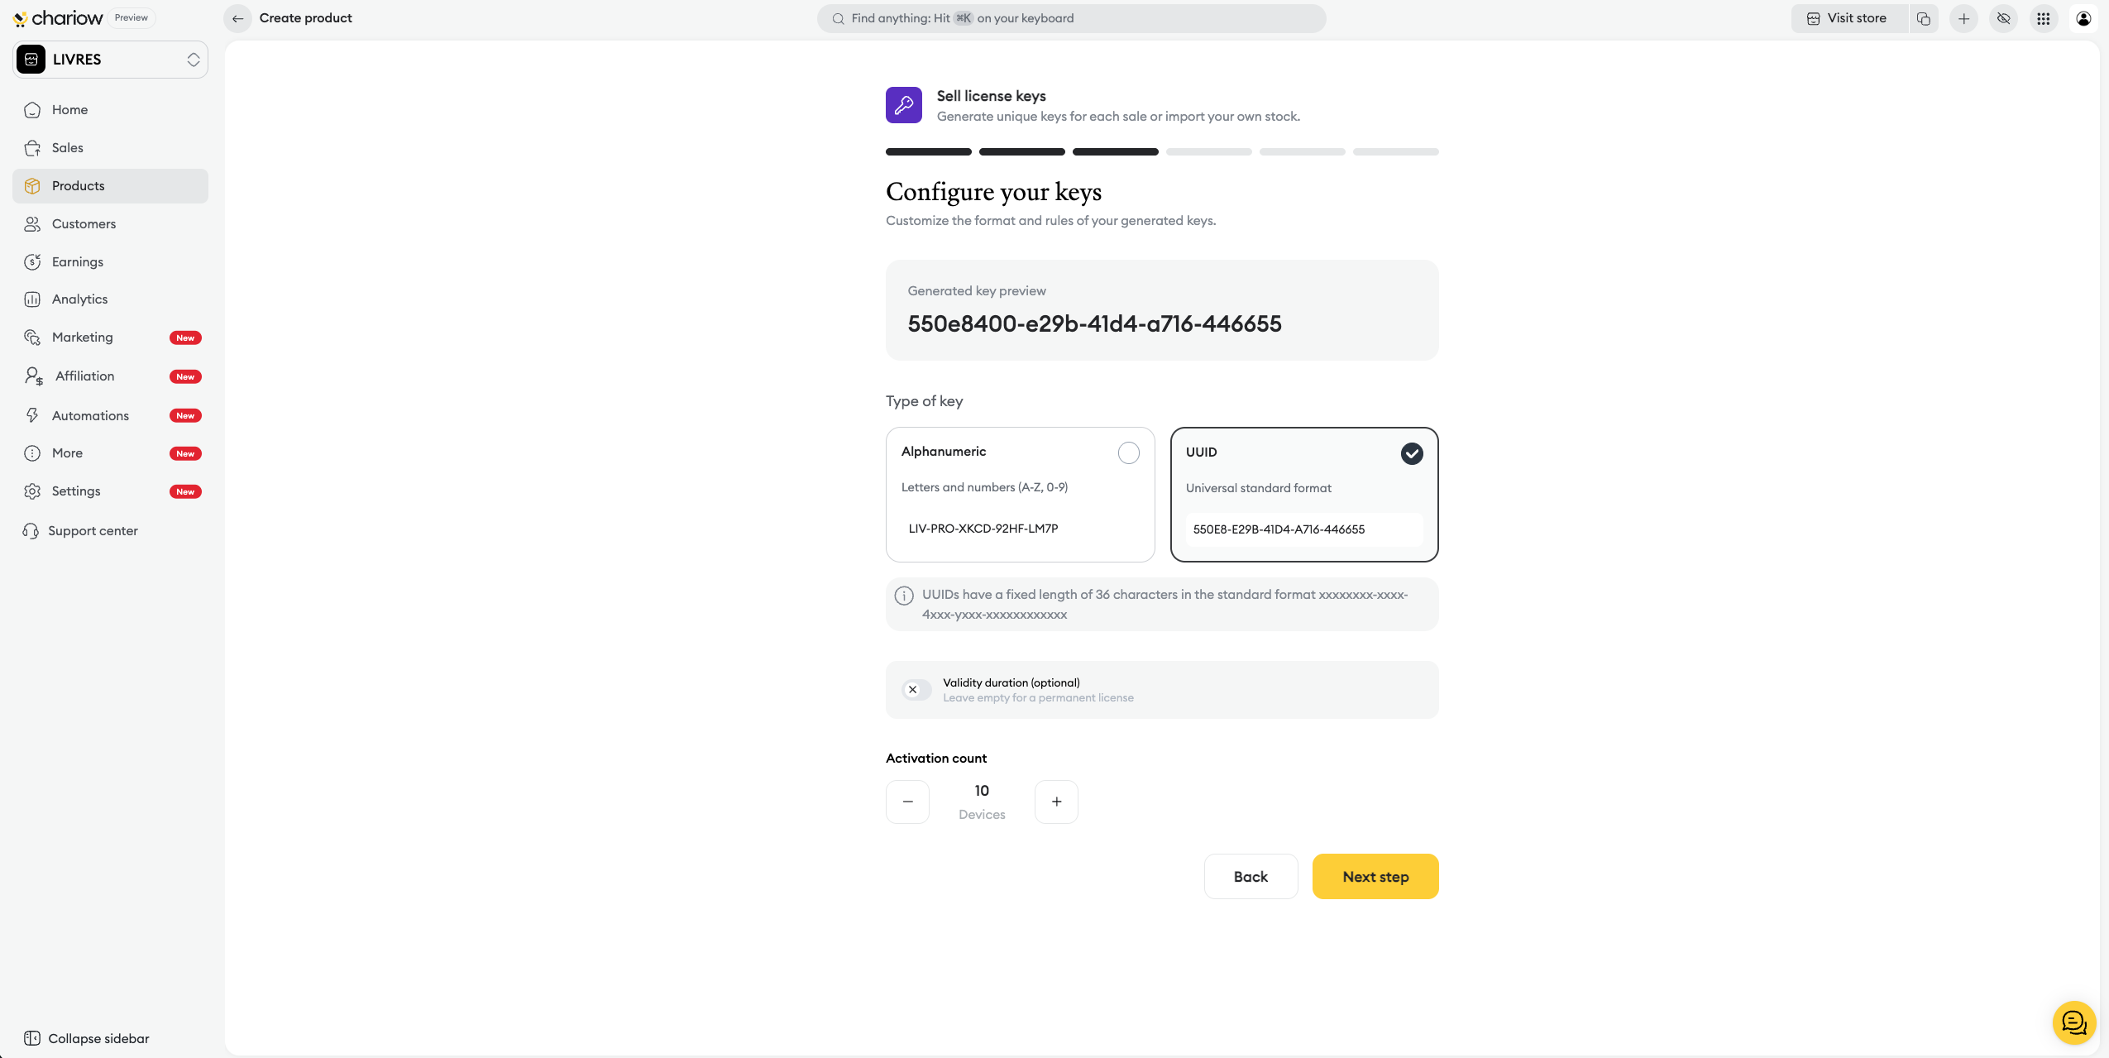
Task: Click the plus icon in the top bar
Action: pyautogui.click(x=1964, y=18)
